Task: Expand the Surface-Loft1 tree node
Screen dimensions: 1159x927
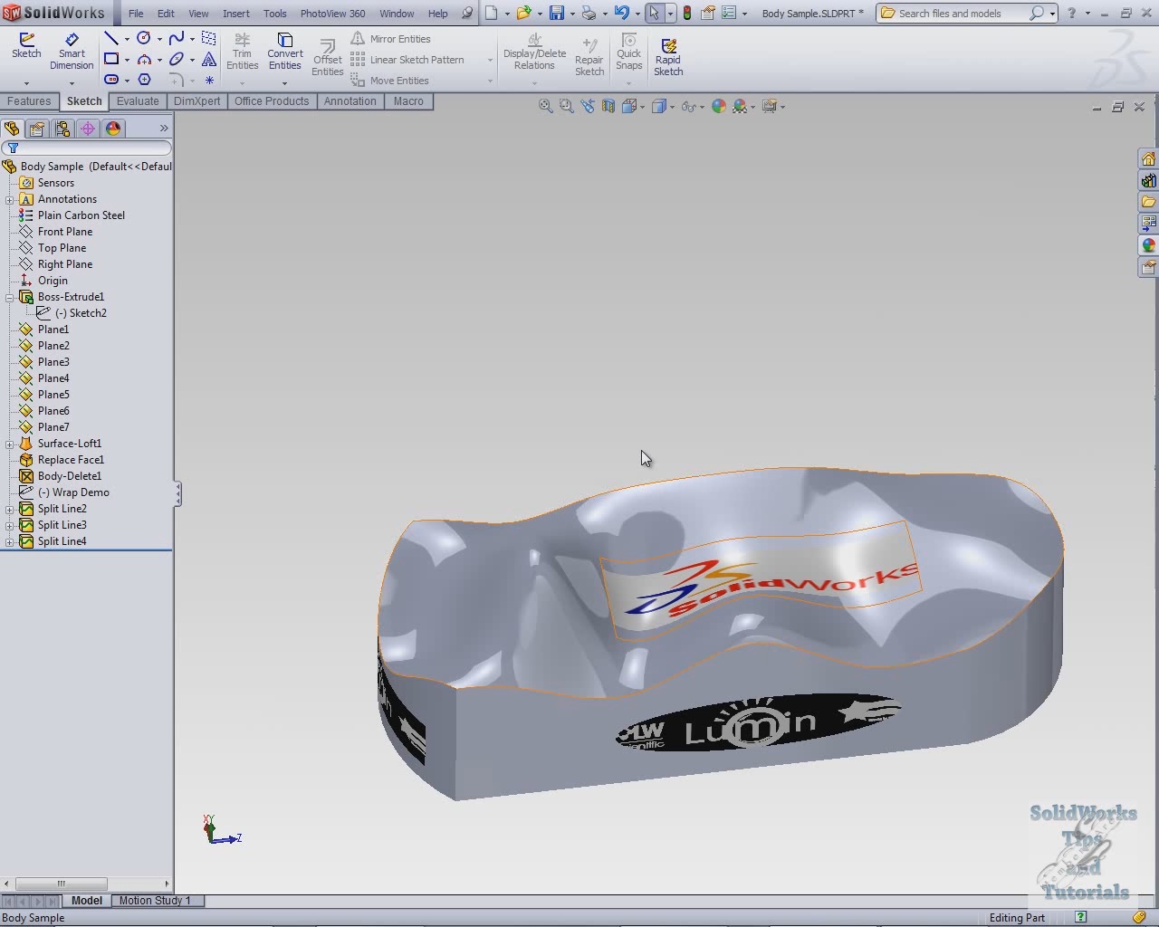Action: (x=10, y=444)
